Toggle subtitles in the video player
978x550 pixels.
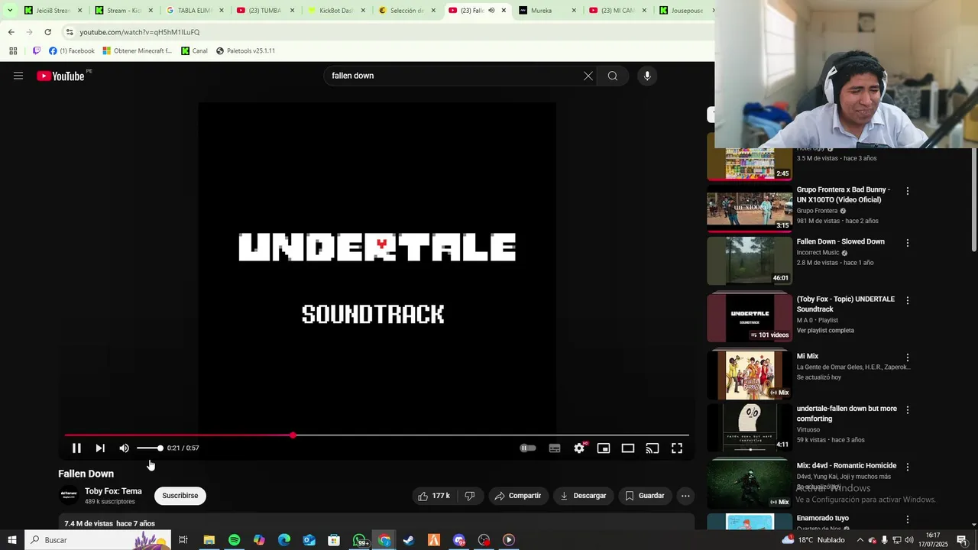[555, 448]
